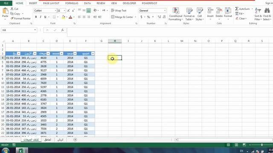273x153 pixels.
Task: Switch to the FORMULAS tab
Action: coord(72,3)
